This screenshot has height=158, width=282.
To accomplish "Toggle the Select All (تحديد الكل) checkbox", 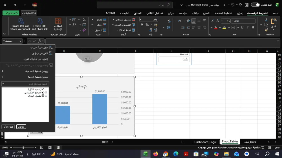I will click(43, 89).
